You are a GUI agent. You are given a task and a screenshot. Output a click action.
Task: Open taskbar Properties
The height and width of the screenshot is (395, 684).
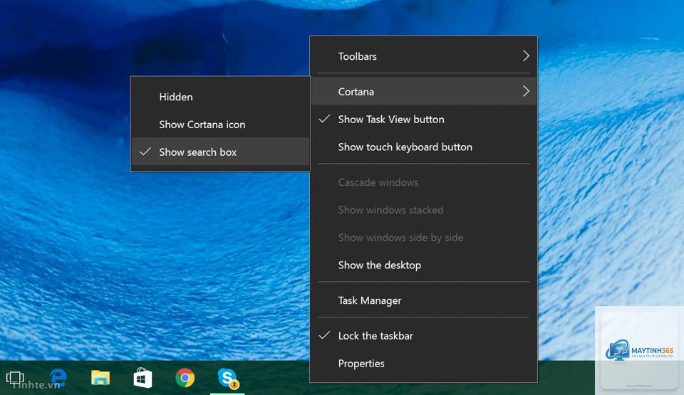423,363
